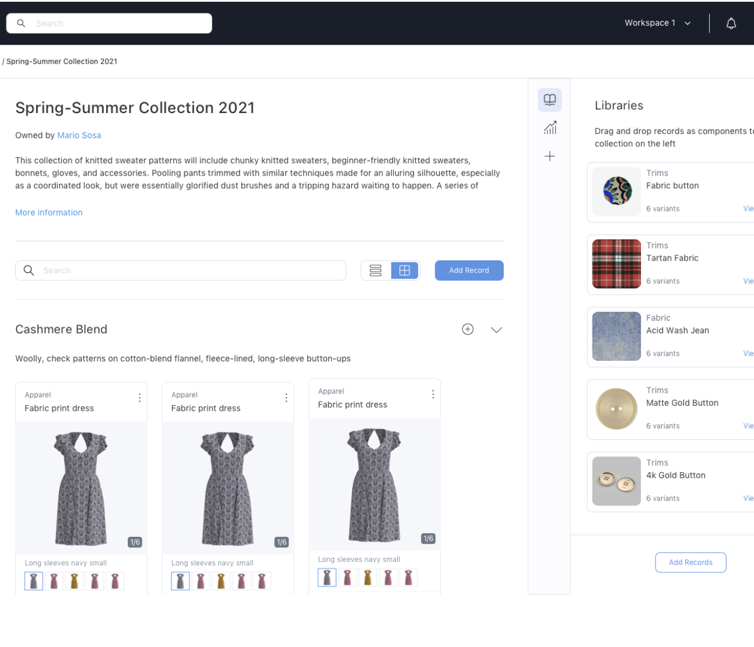The width and height of the screenshot is (754, 647).
Task: Click the collection records search field
Action: point(181,270)
